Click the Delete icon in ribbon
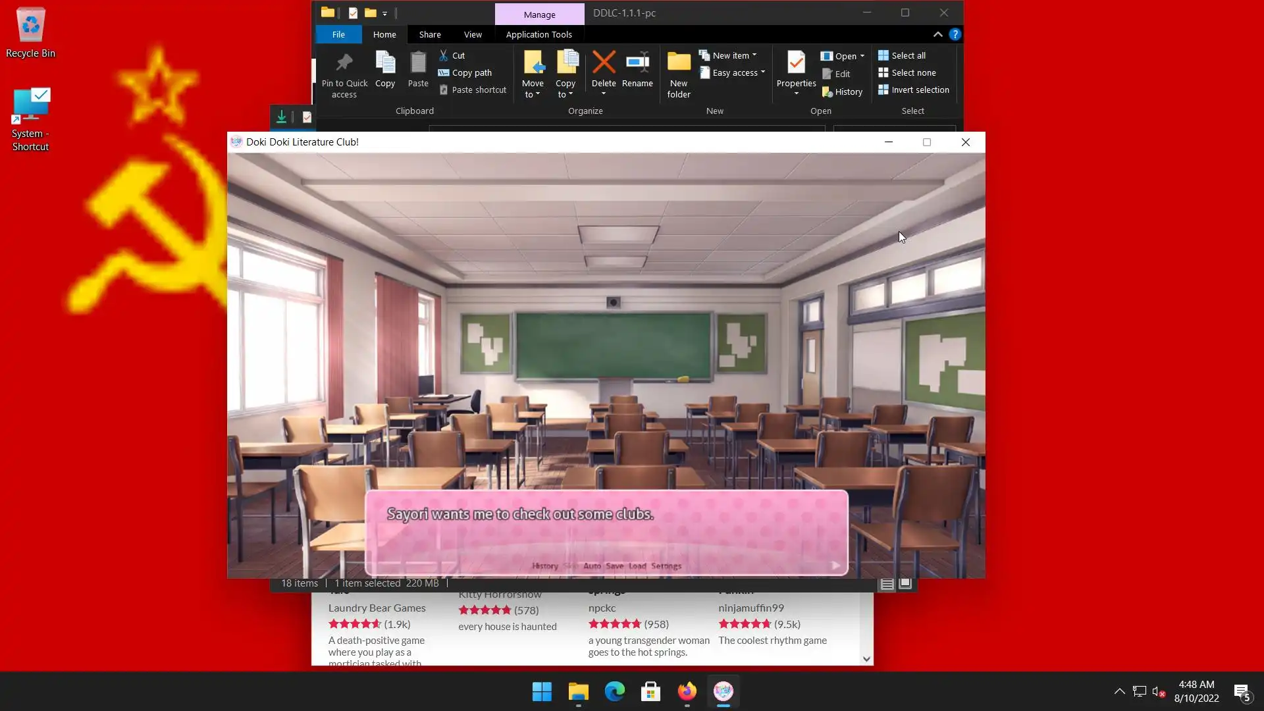 pyautogui.click(x=603, y=63)
